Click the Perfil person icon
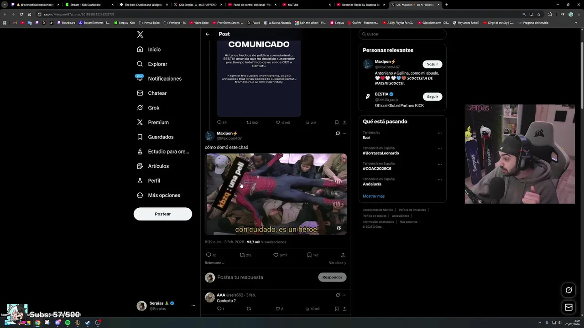This screenshot has width=584, height=328. click(x=140, y=180)
